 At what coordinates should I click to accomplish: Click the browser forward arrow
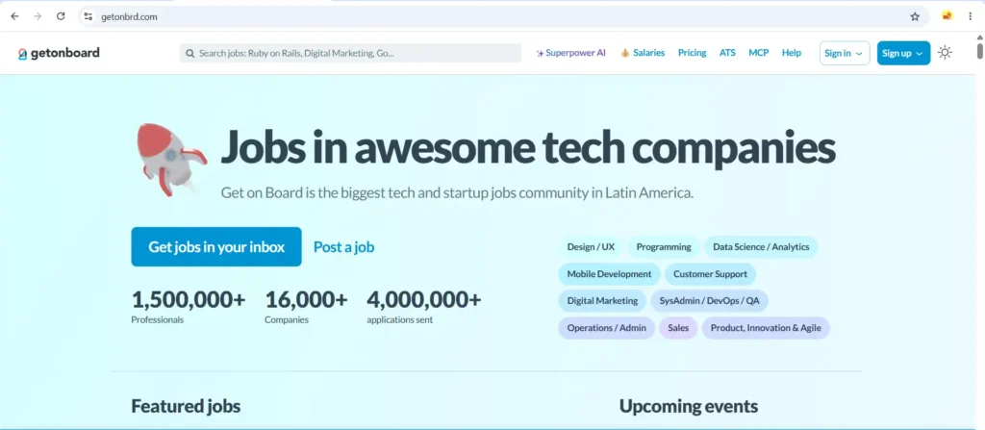click(x=38, y=16)
